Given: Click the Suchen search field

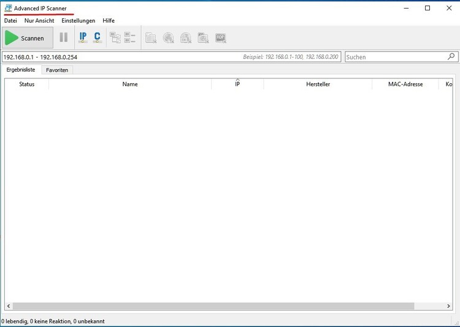Looking at the screenshot, I should pyautogui.click(x=396, y=57).
